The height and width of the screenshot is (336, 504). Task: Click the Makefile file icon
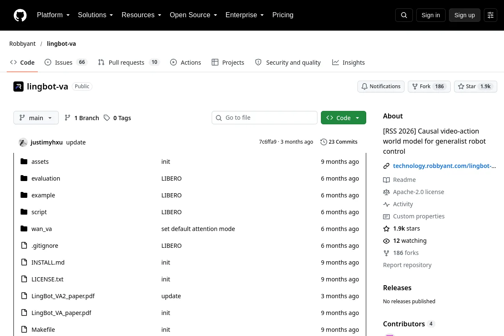coord(24,330)
